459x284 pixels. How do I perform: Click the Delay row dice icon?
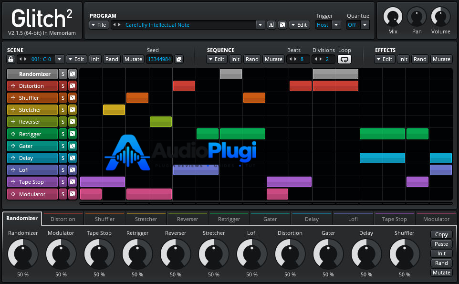click(x=73, y=158)
